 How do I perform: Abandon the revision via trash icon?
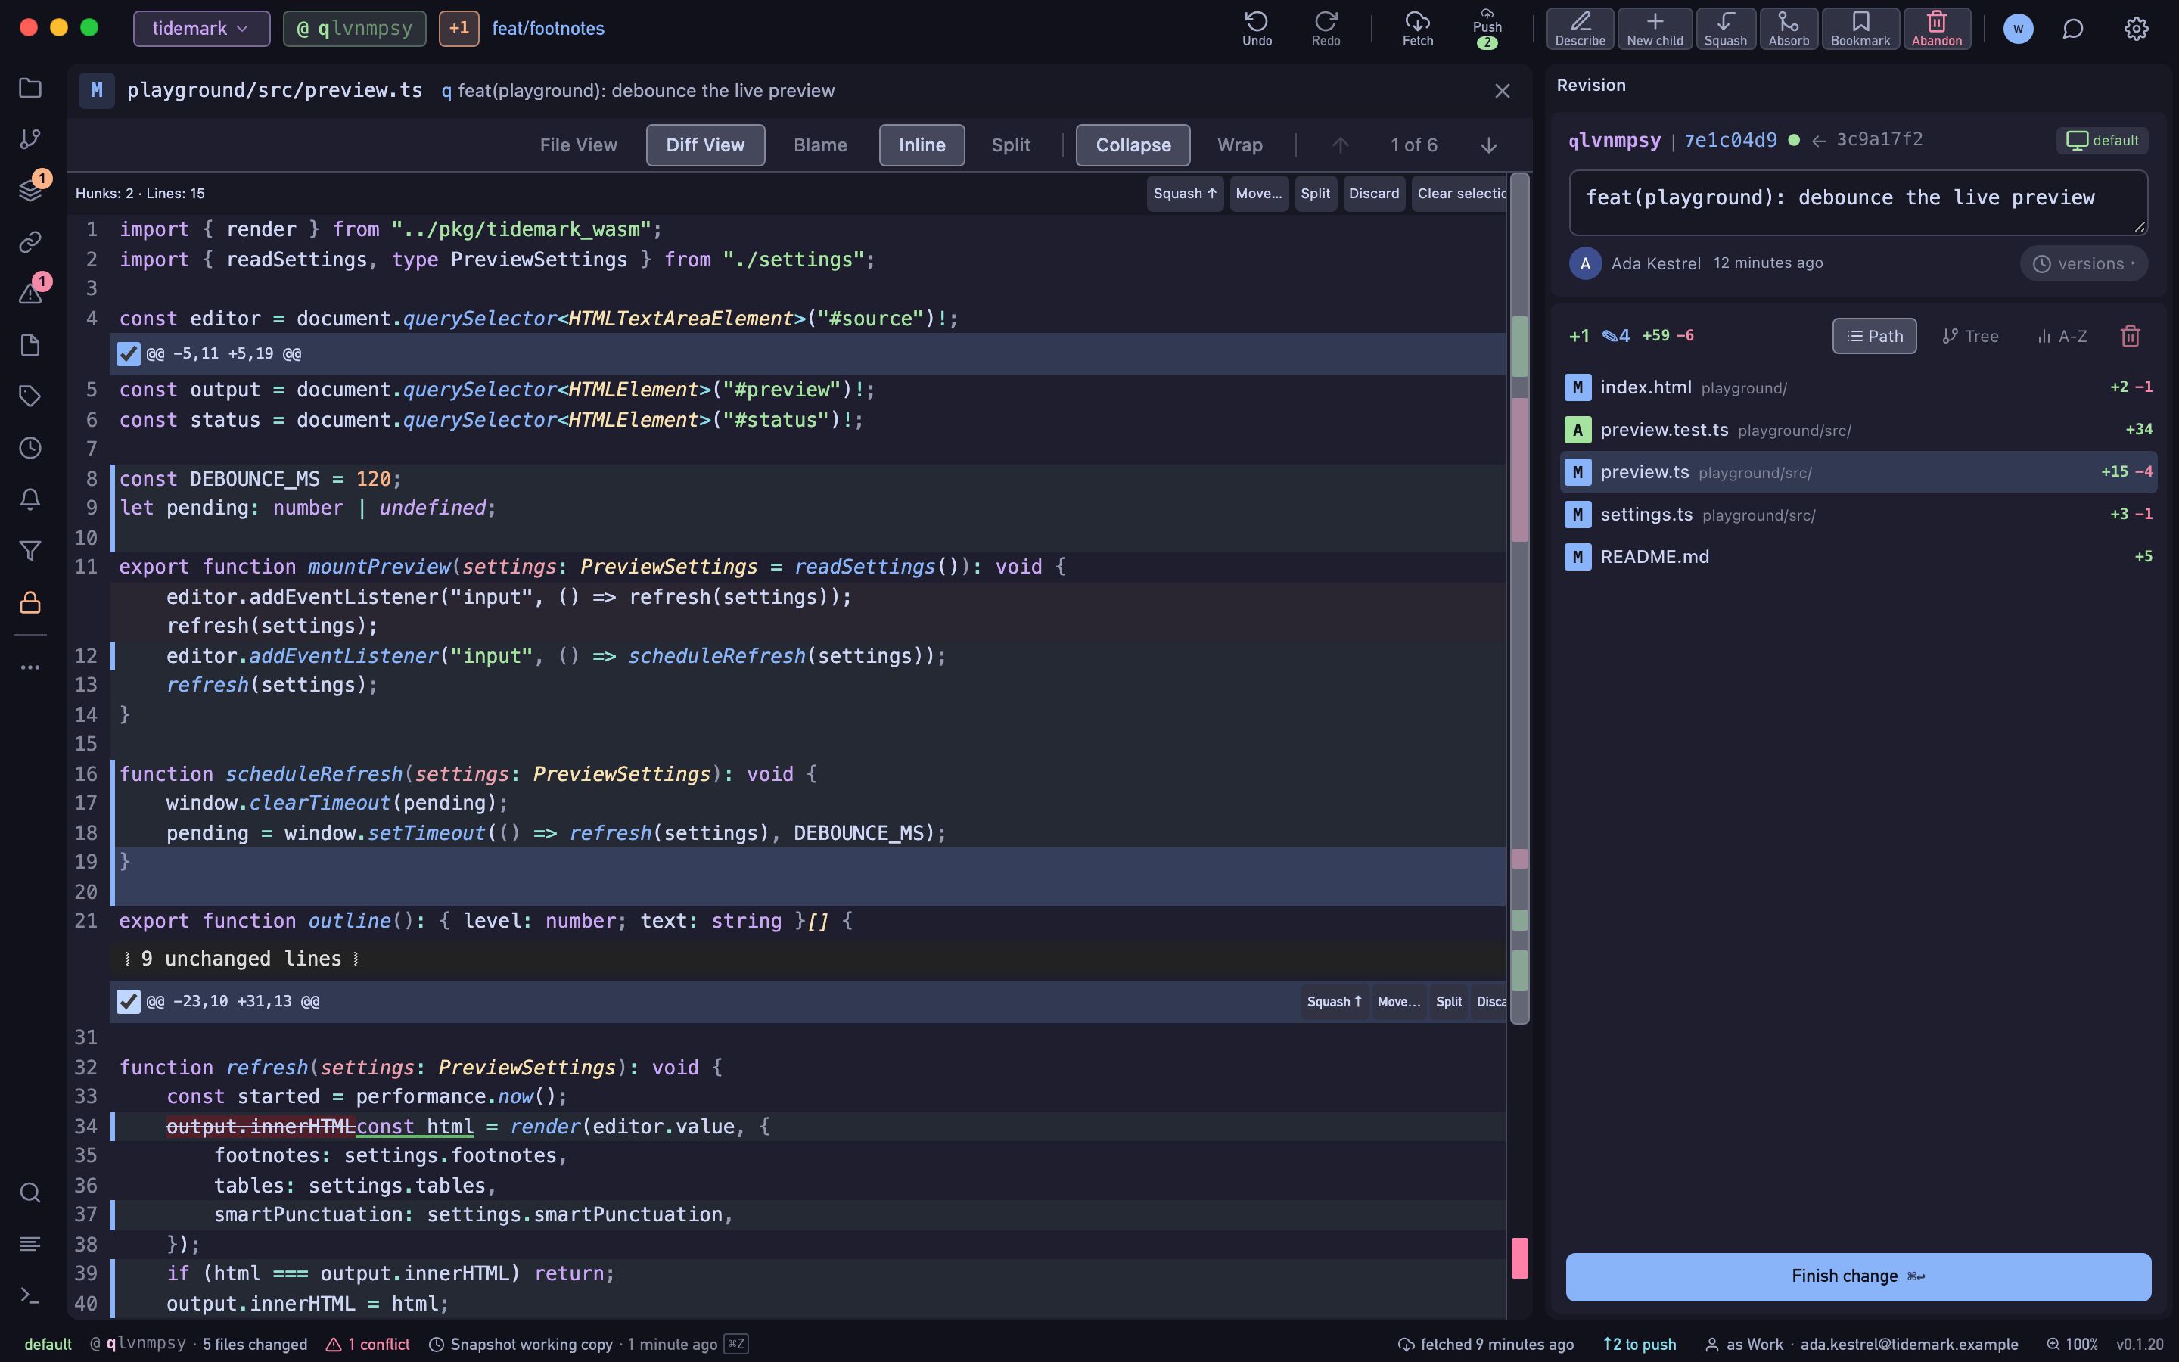click(1936, 28)
